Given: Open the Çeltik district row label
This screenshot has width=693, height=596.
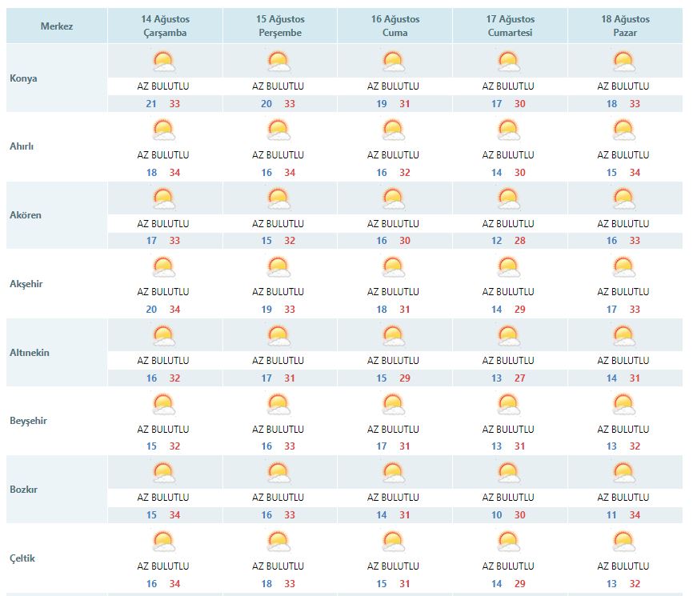Looking at the screenshot, I should 22,558.
